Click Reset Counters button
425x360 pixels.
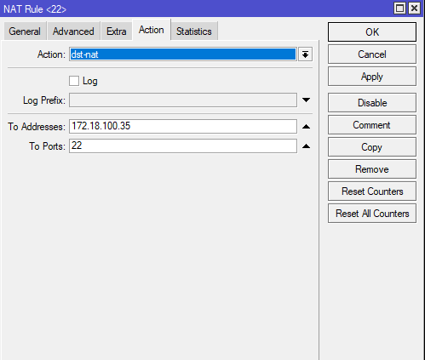click(372, 191)
